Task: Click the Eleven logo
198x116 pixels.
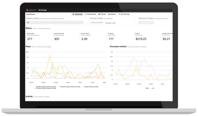Action: click(31, 10)
